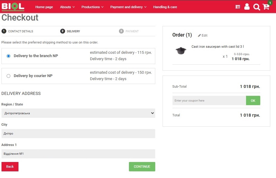The height and width of the screenshot is (178, 276).
Task: Open Handling & care menu item
Action: 165,7
